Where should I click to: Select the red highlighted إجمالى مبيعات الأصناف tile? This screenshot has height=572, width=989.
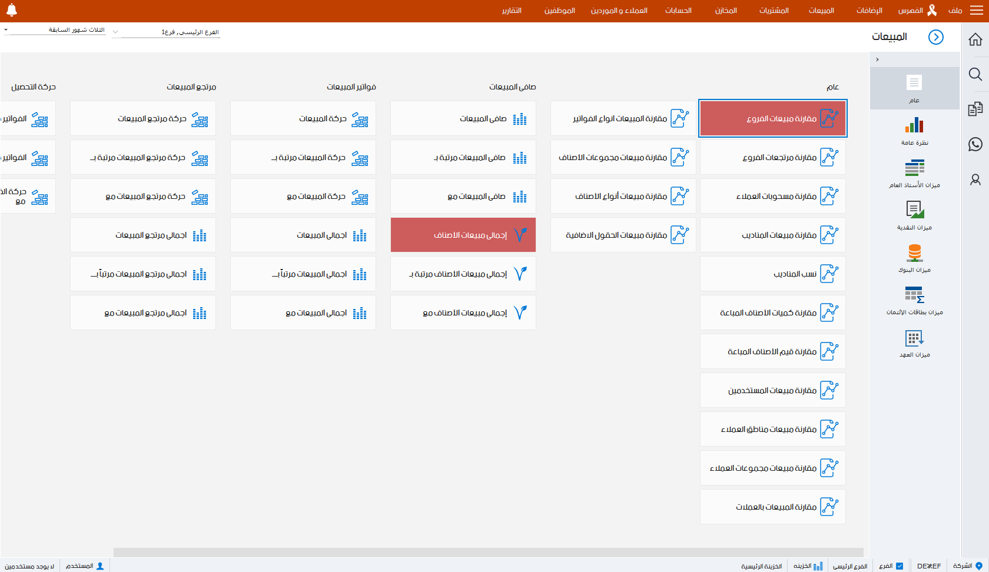point(463,235)
